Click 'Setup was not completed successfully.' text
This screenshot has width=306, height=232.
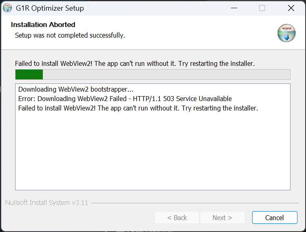(x=70, y=36)
